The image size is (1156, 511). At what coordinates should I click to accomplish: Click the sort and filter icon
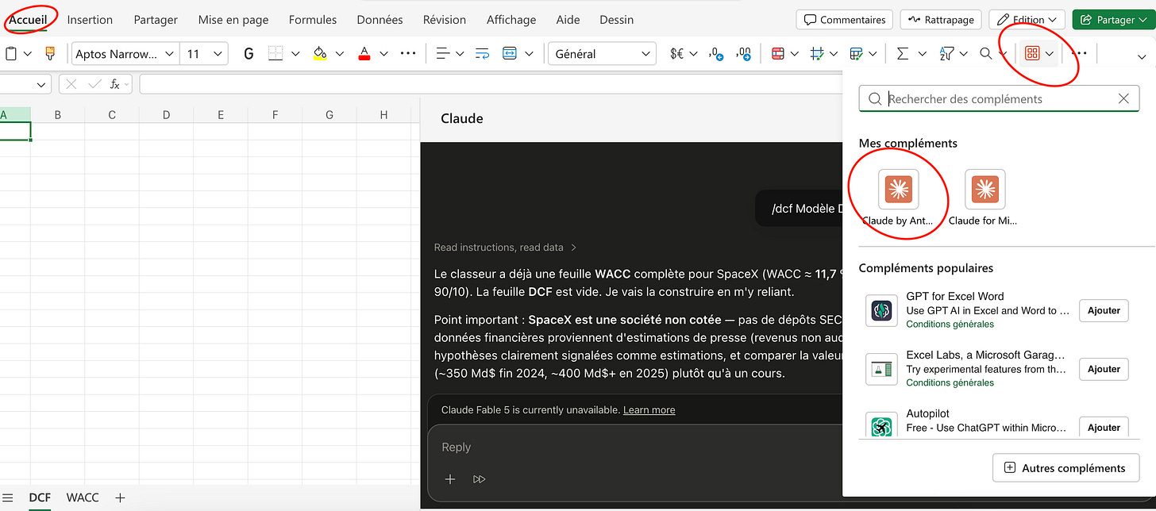pyautogui.click(x=946, y=54)
